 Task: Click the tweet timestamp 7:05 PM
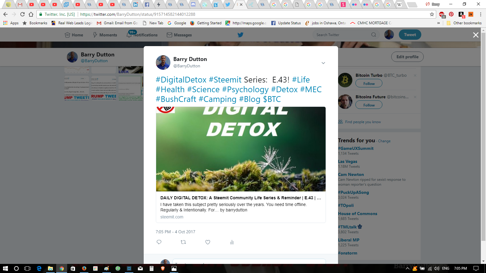(x=175, y=232)
